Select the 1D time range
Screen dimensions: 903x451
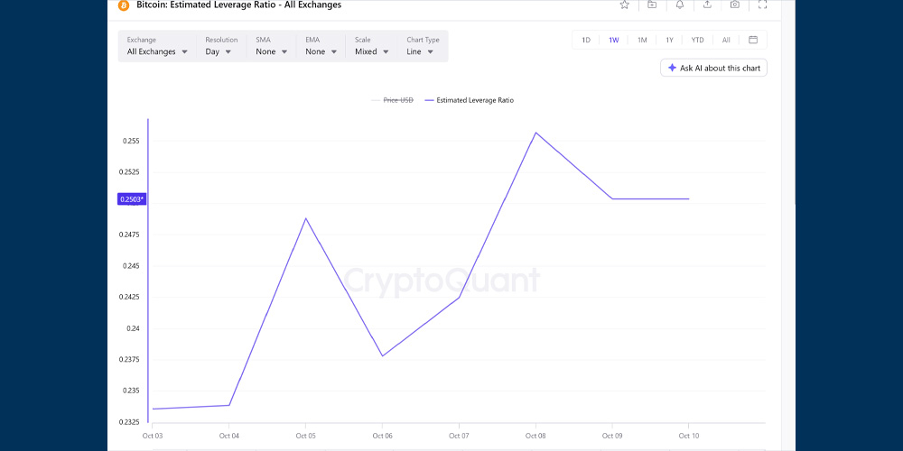586,40
